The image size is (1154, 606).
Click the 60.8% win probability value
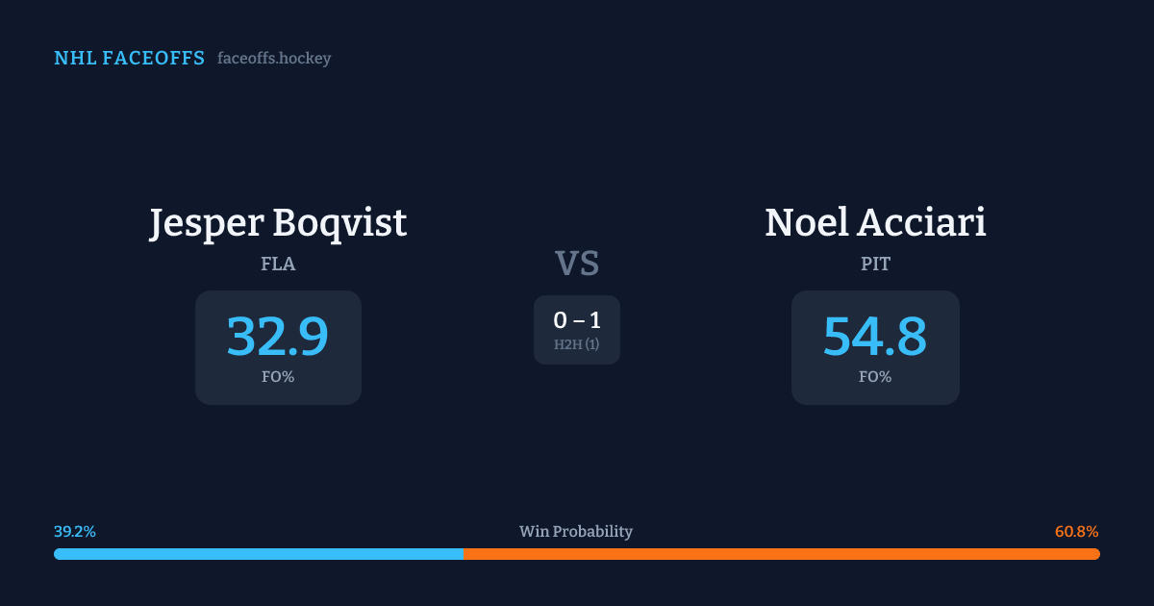tap(1076, 532)
